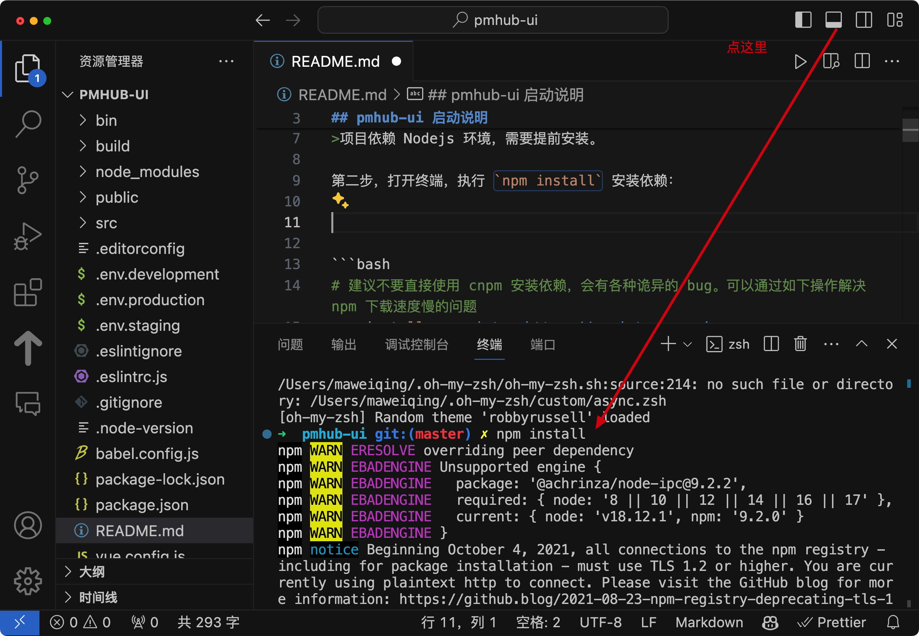Kill terminal with trash icon
The width and height of the screenshot is (919, 636).
800,344
